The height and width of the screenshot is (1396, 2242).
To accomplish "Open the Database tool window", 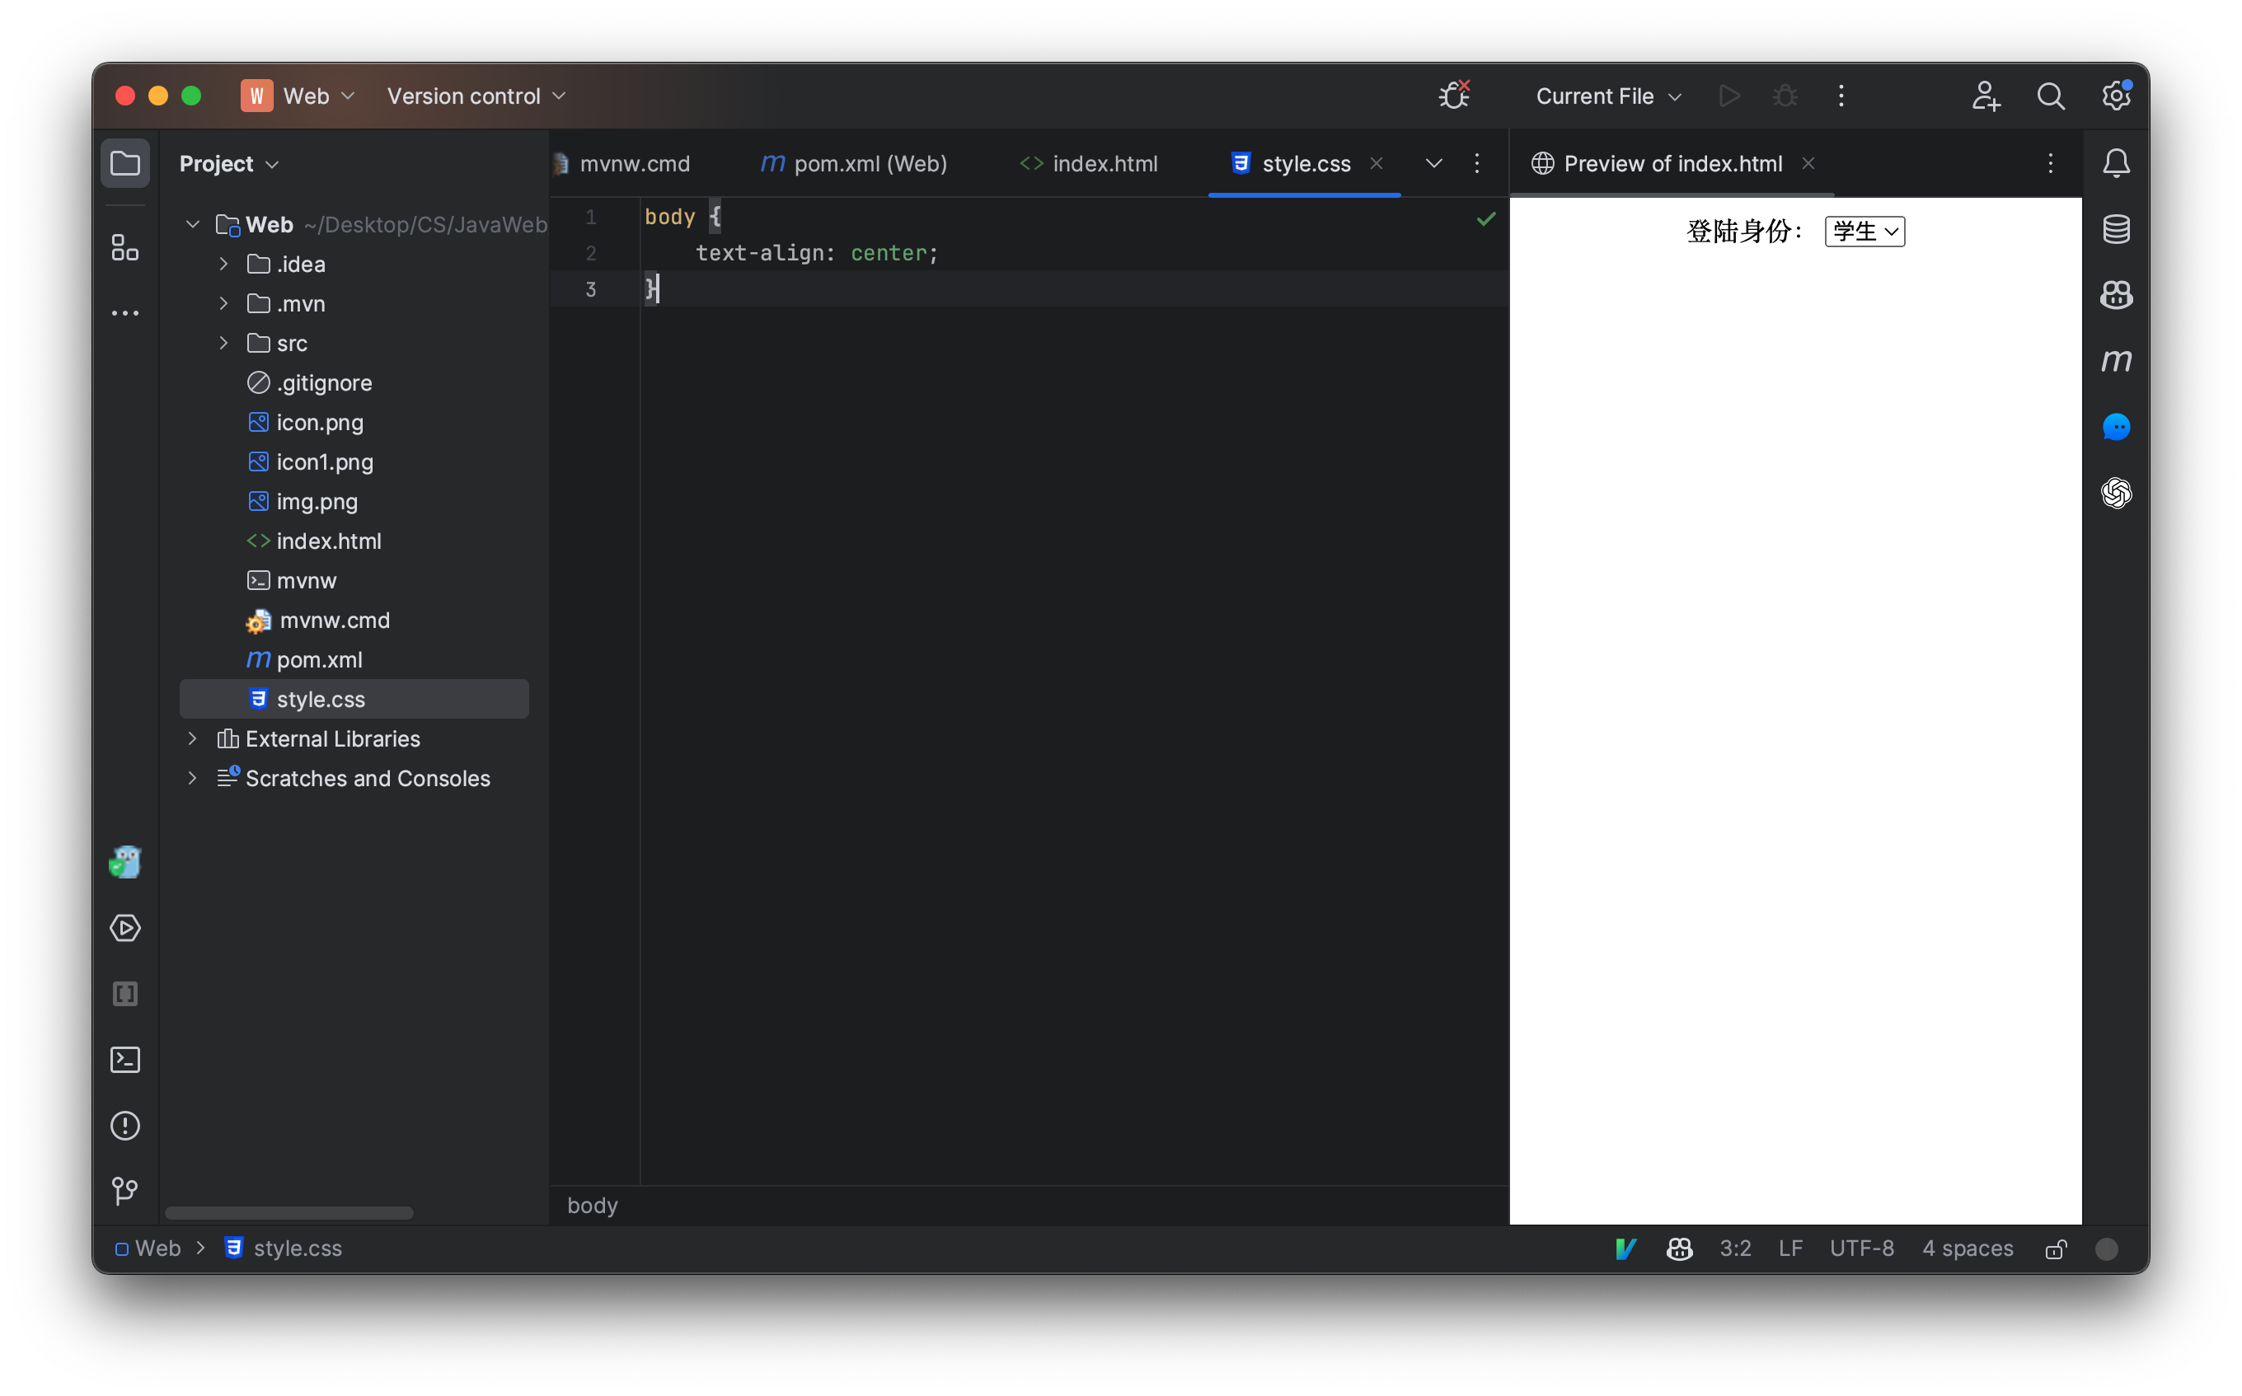I will click(x=2116, y=228).
